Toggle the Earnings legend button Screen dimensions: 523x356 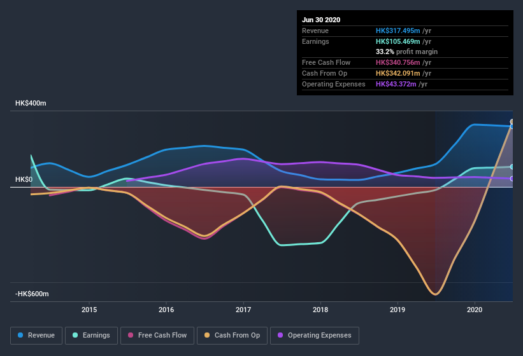click(x=92, y=335)
